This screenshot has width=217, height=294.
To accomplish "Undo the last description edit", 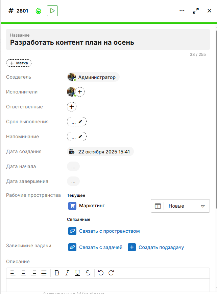I will (101, 273).
